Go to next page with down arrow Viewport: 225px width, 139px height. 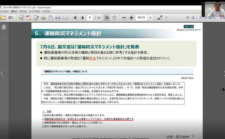coord(83,17)
